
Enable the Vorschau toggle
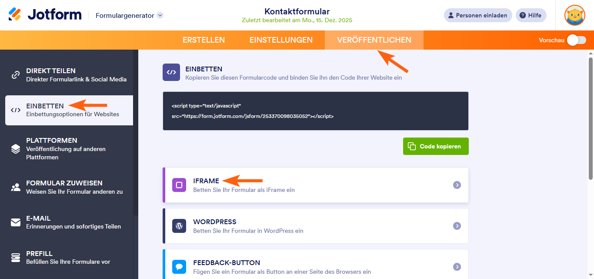click(575, 40)
